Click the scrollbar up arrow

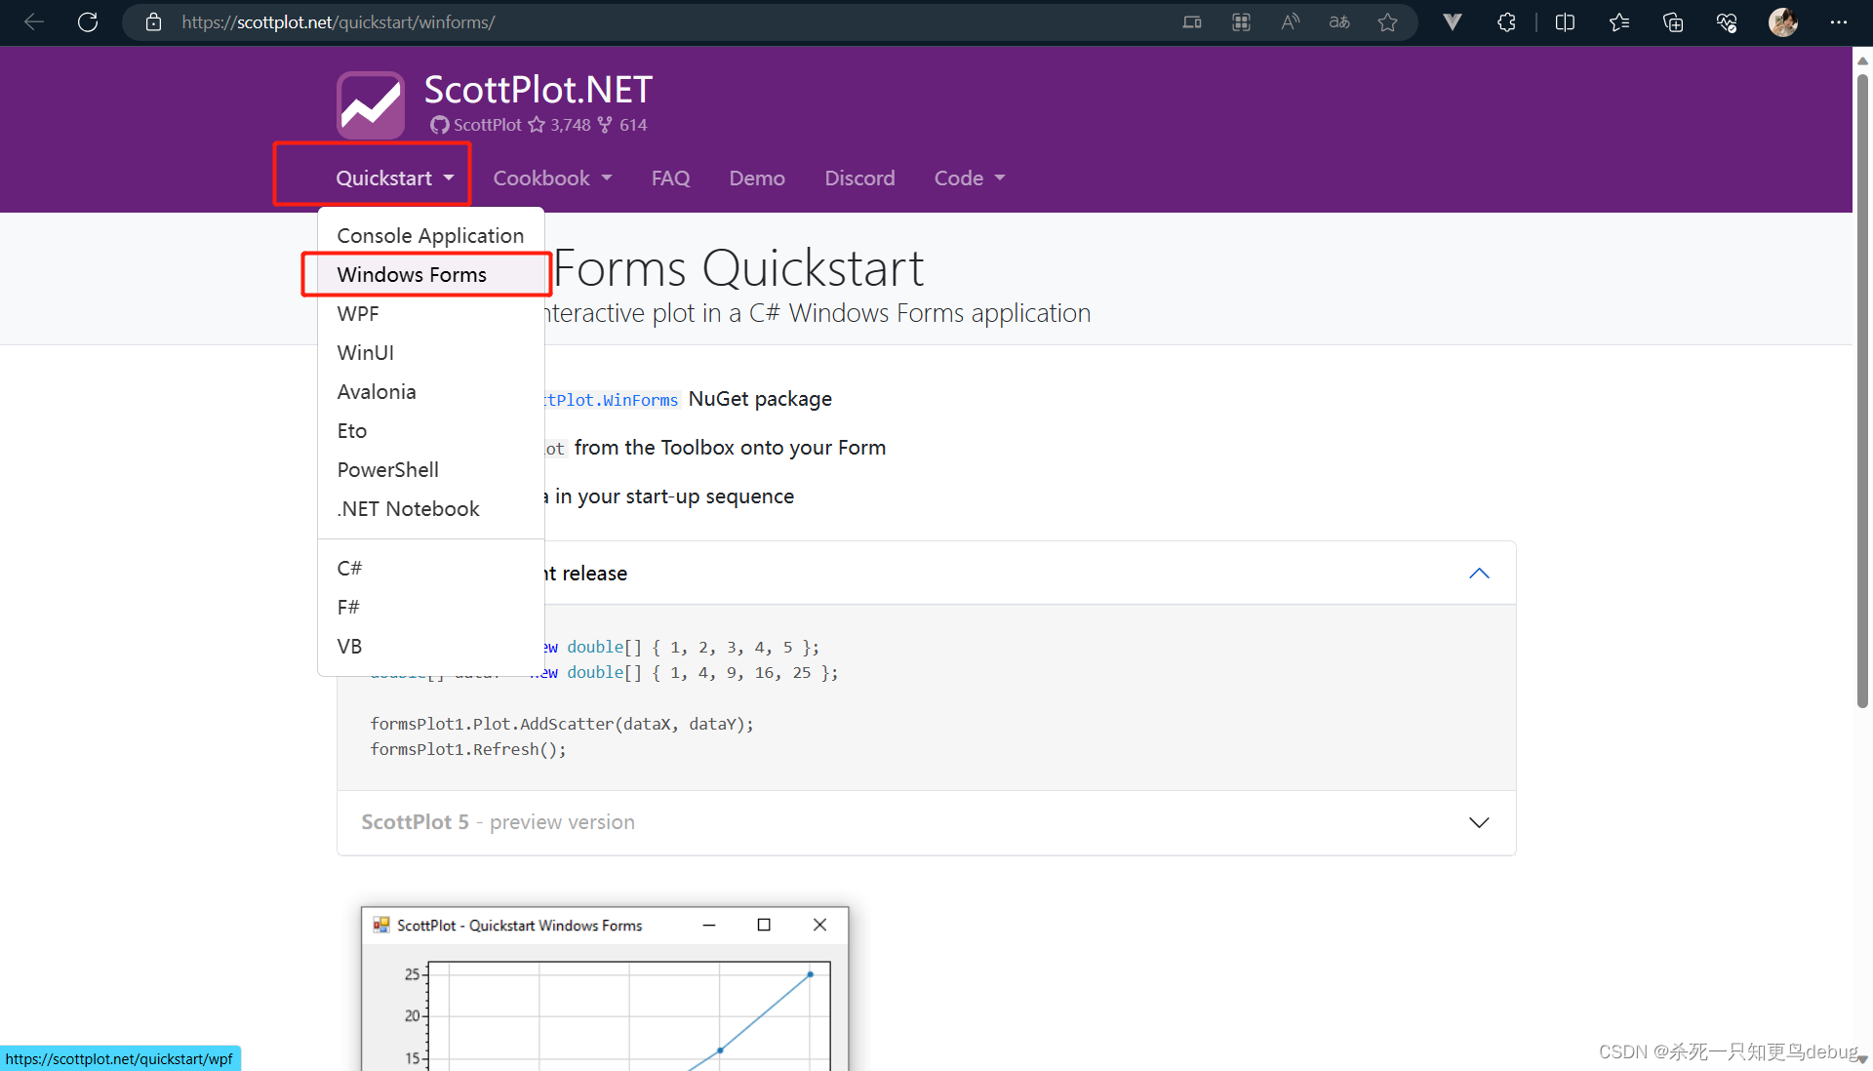click(x=1862, y=60)
